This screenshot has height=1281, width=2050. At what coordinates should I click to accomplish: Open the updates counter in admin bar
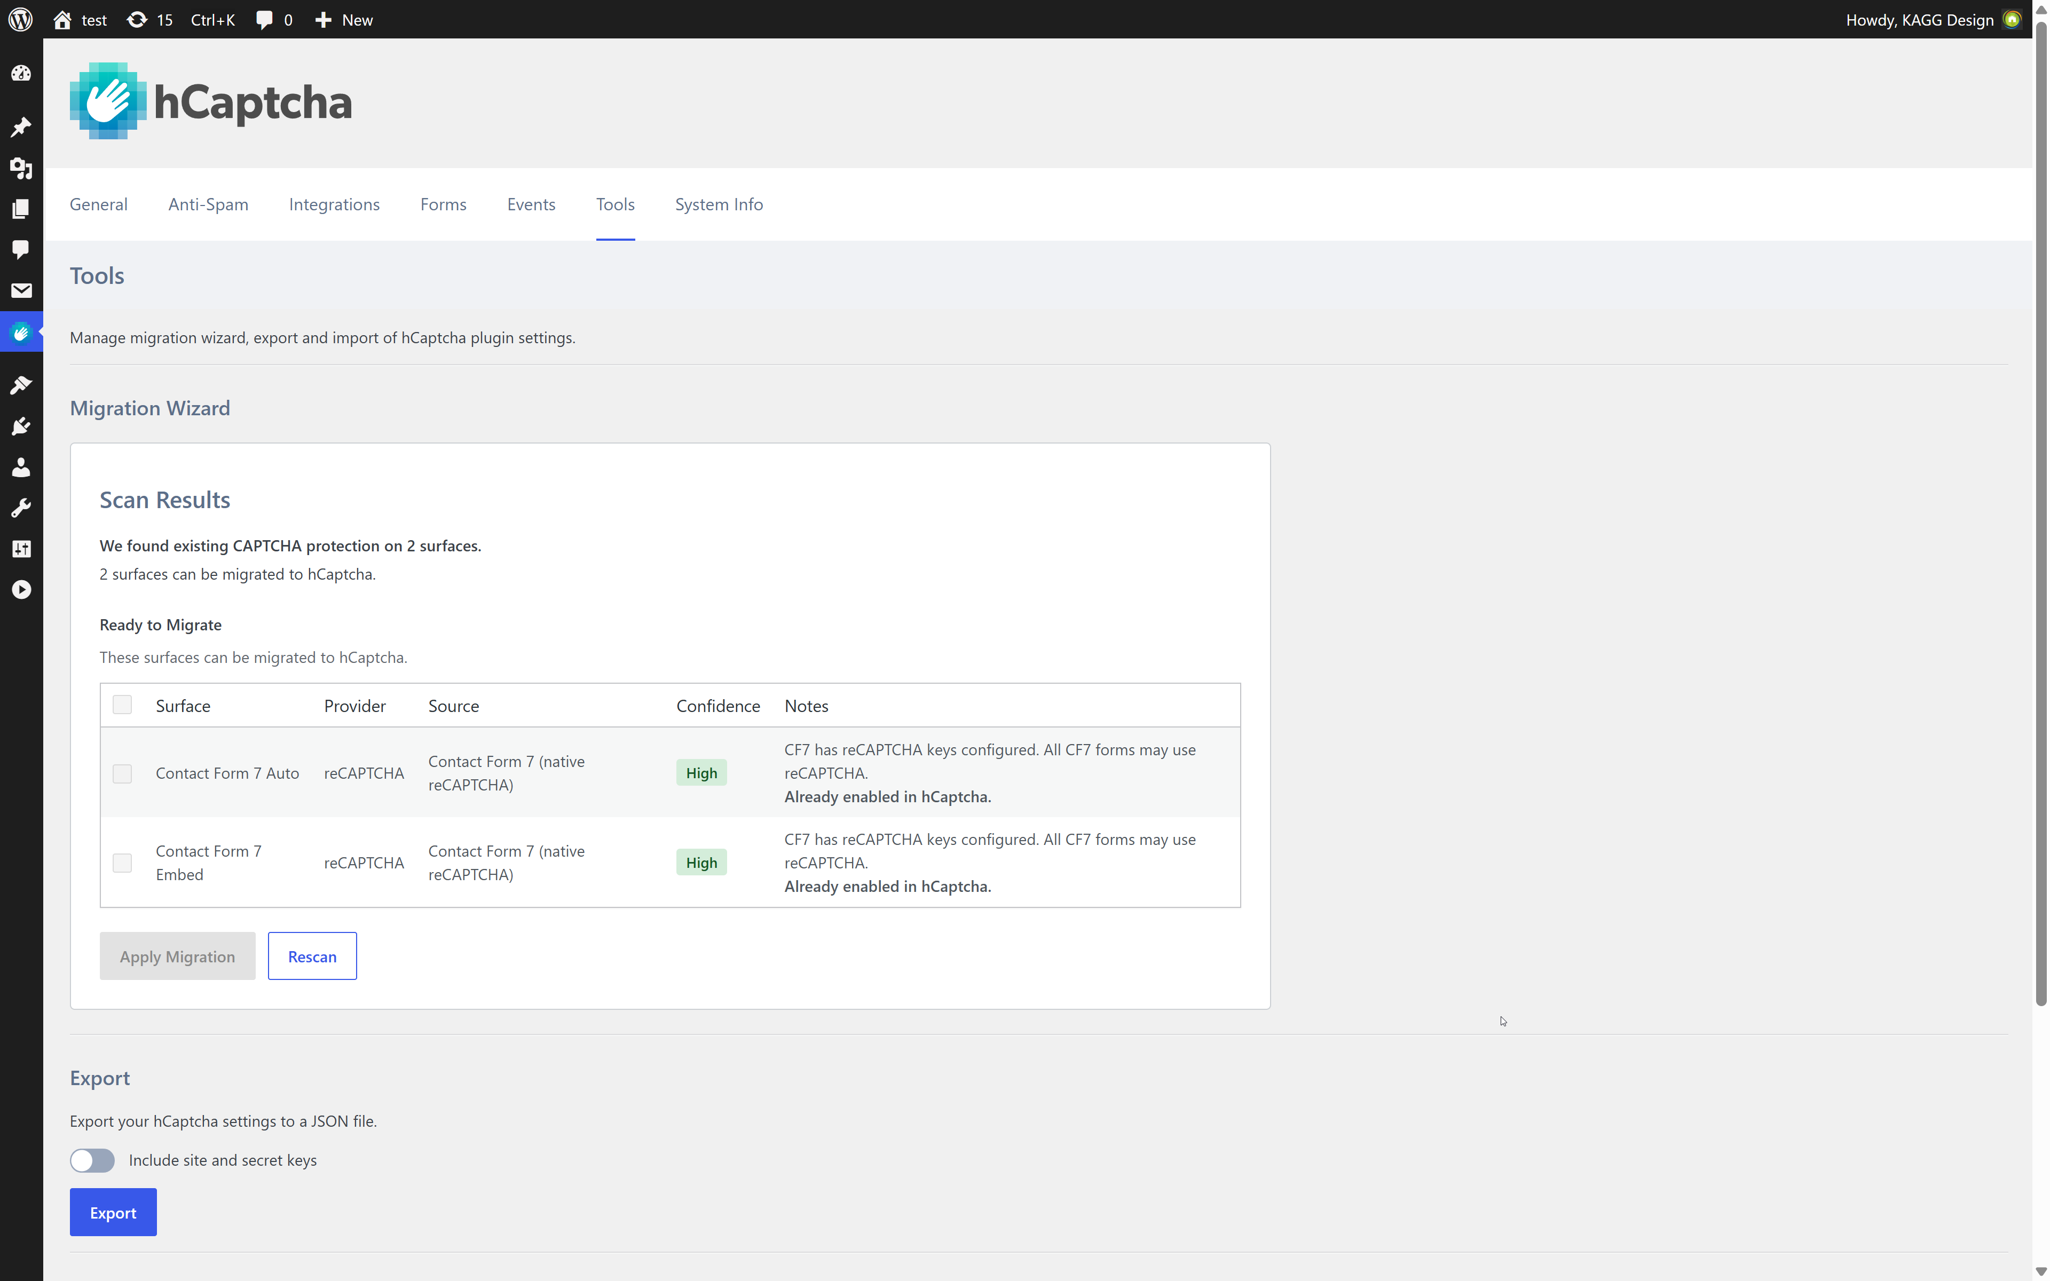click(x=150, y=20)
